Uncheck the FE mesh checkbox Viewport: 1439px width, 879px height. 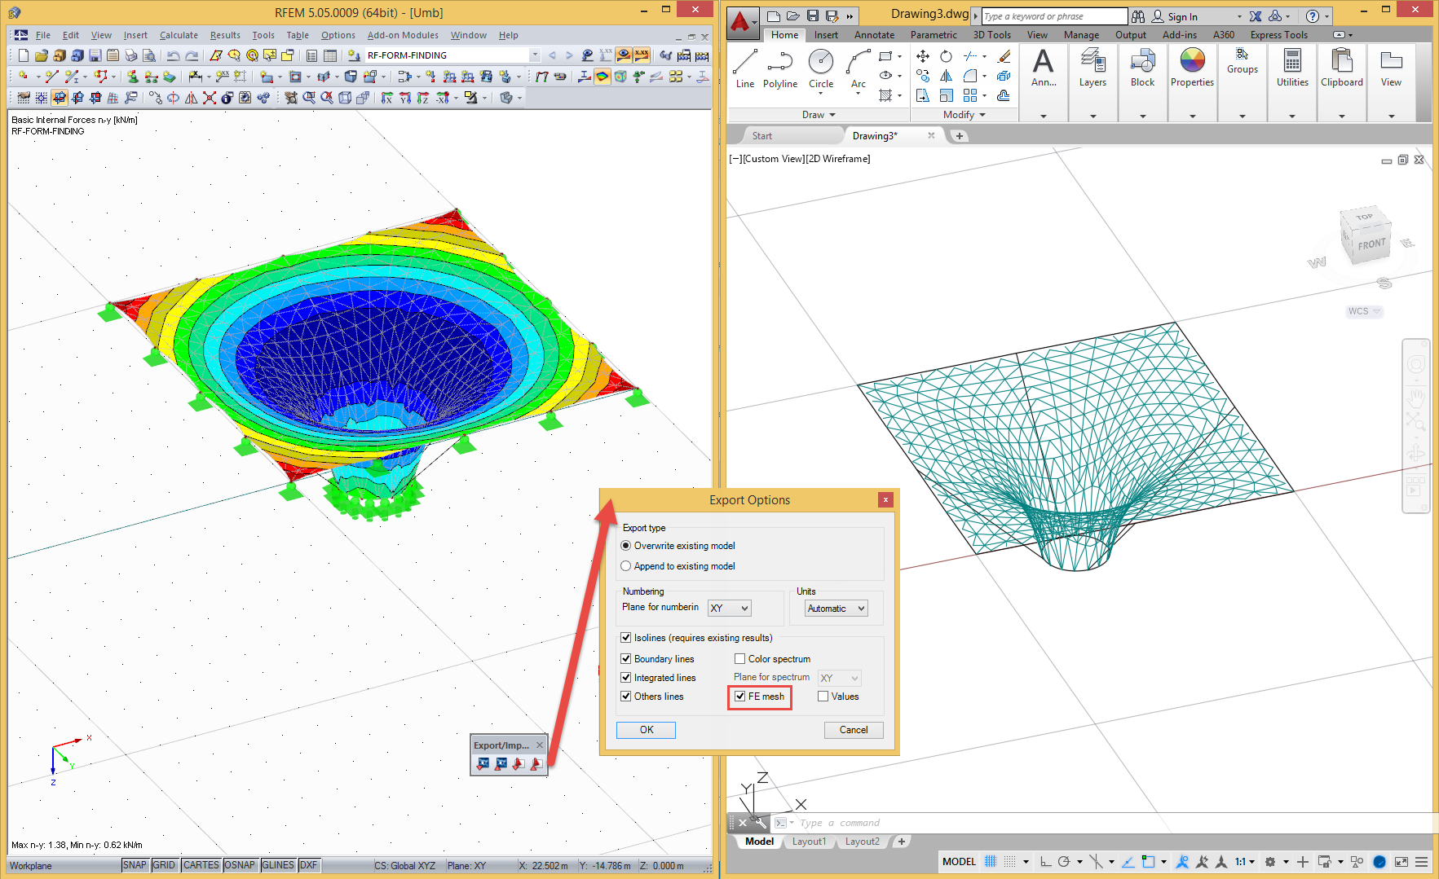[x=740, y=696]
